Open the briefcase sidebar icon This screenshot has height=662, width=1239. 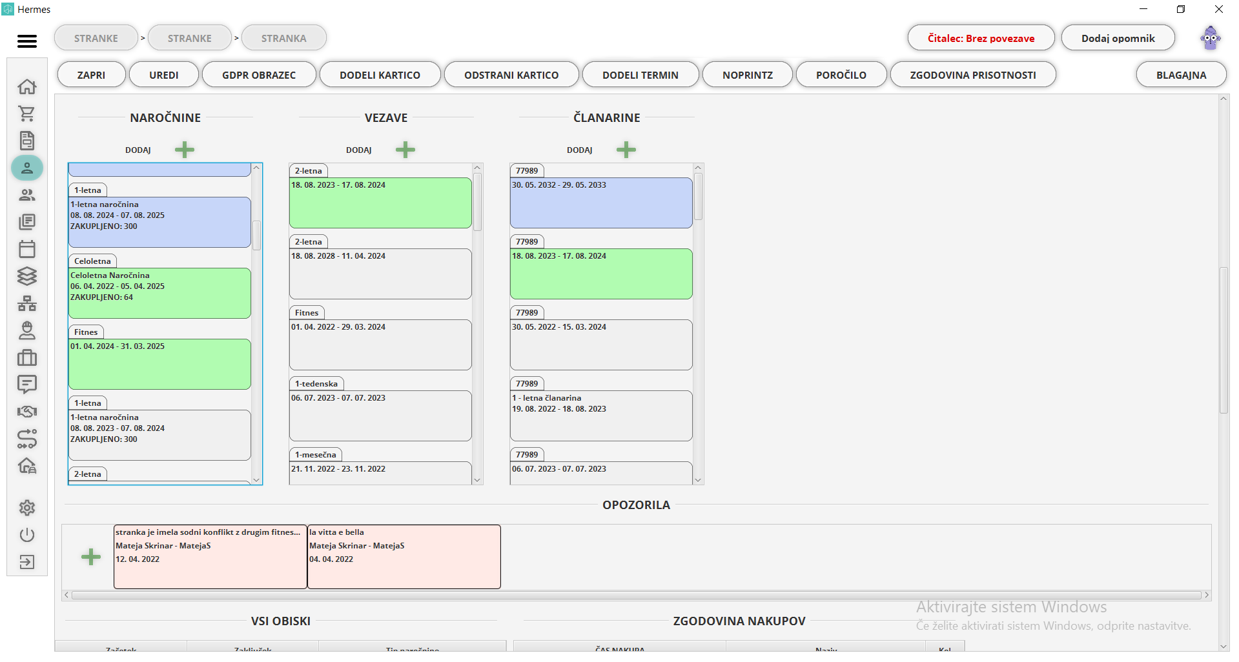click(27, 357)
